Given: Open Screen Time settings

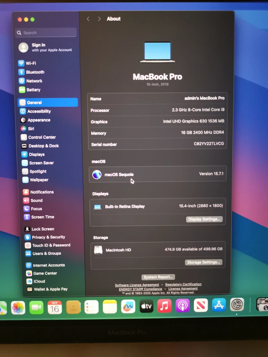Looking at the screenshot, I should tap(39, 217).
